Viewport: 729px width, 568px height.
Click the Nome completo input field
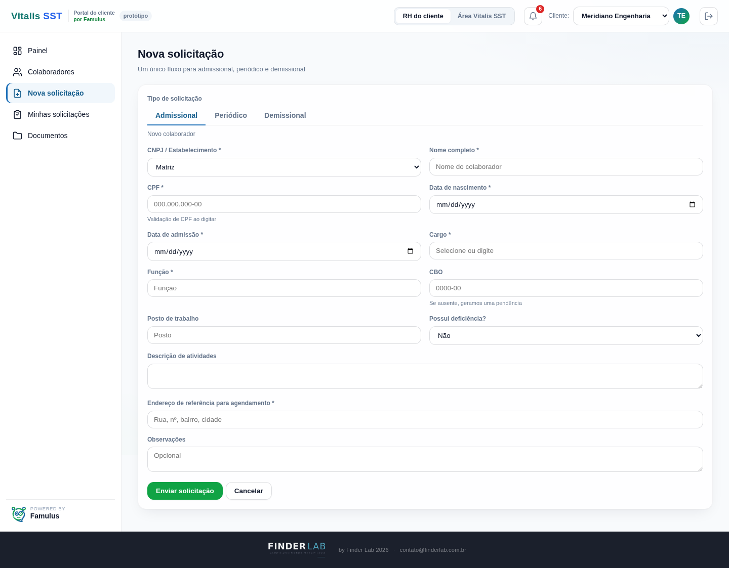pyautogui.click(x=566, y=167)
